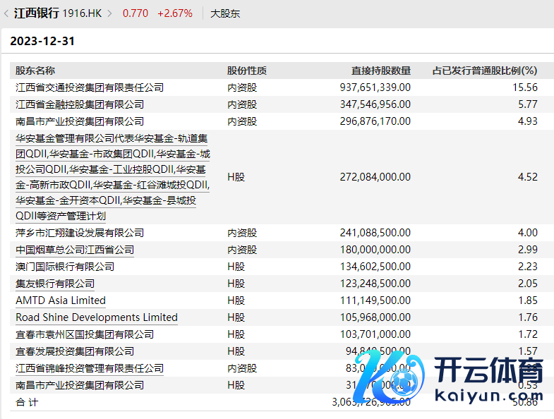Image resolution: width=554 pixels, height=419 pixels.
Task: Click the share count 347,546,956.00
Action: click(375, 104)
